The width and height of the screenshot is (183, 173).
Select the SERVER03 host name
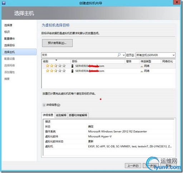tap(90, 66)
